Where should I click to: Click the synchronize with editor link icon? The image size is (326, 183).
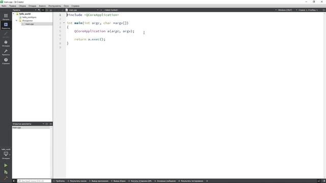coord(43,10)
